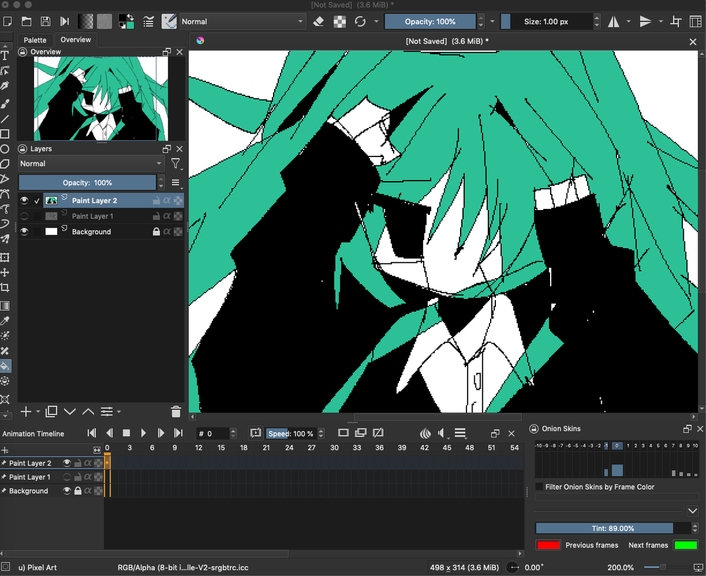The height and width of the screenshot is (576, 706).
Task: Select the Polygon tool
Action: pos(5,164)
